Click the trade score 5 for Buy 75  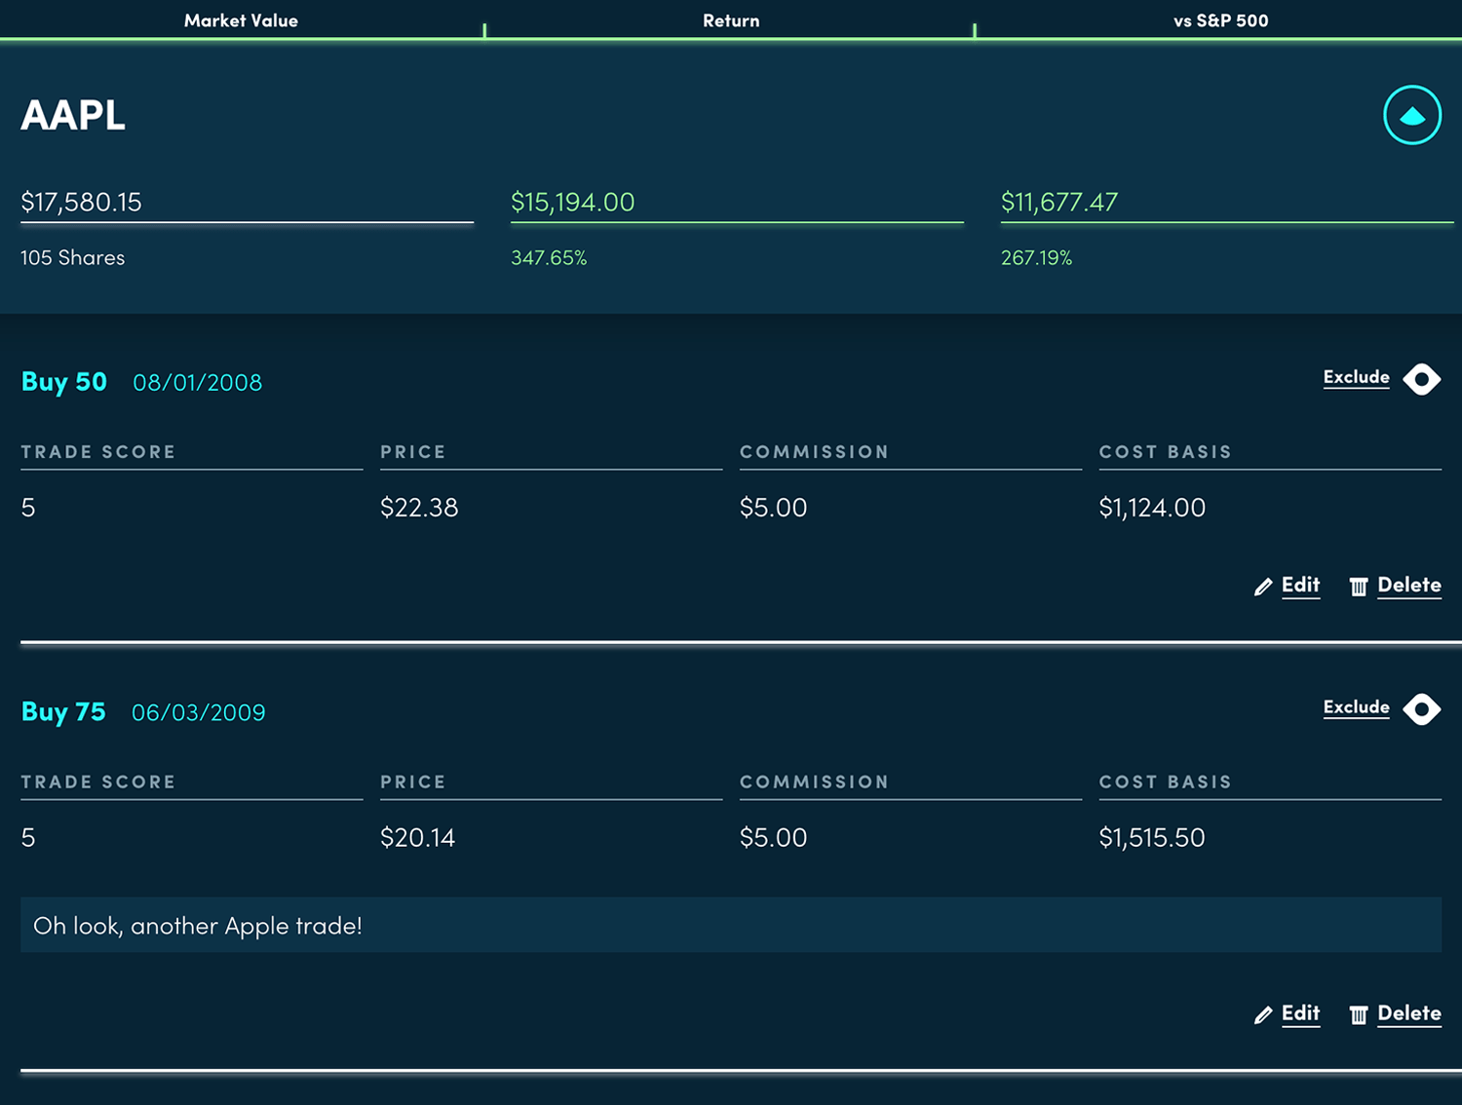(x=28, y=838)
